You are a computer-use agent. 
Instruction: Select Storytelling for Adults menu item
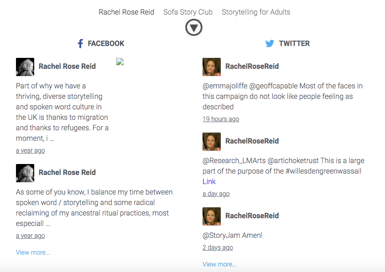tap(256, 12)
